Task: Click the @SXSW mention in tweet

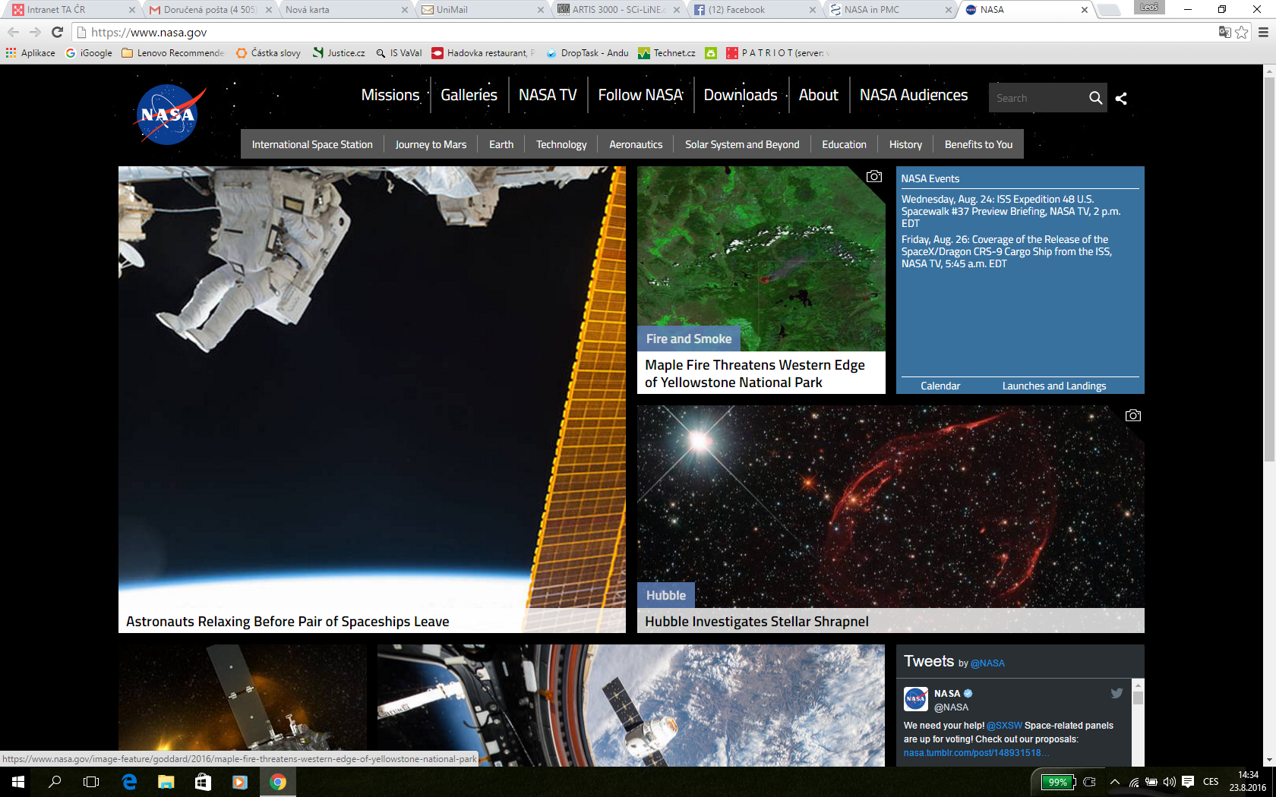Action: coord(1004,726)
